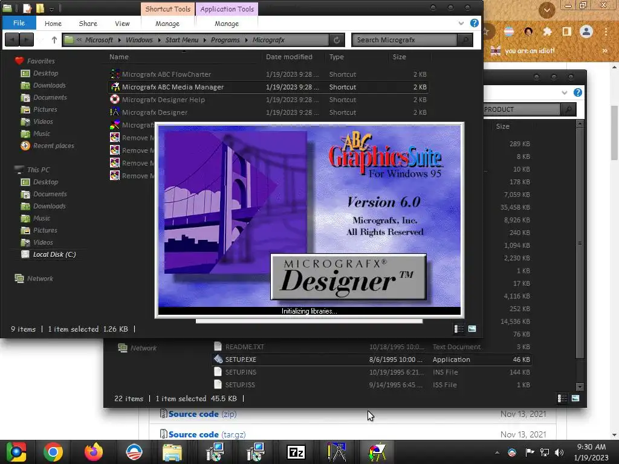
Task: Switch to the View ribbon tab
Action: click(x=122, y=24)
